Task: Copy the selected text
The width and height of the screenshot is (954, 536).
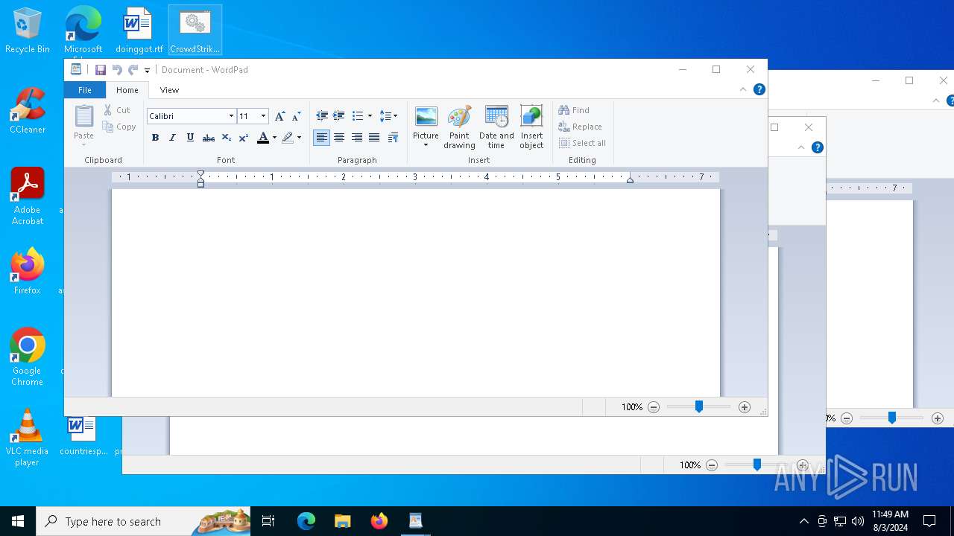Action: (x=120, y=127)
